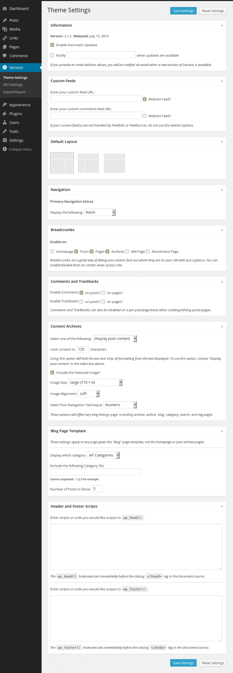This screenshot has height=673, width=233.
Task: Click the Collapse menu arrow icon
Action: (5, 149)
